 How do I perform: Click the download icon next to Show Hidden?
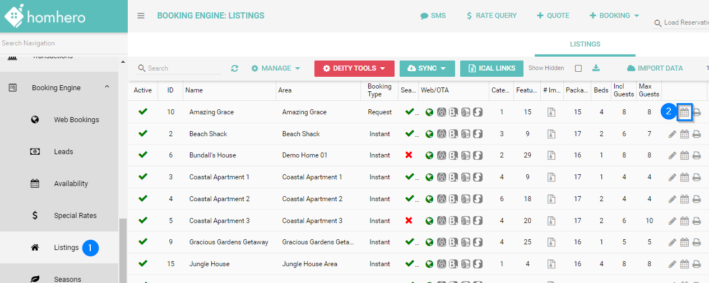click(596, 68)
